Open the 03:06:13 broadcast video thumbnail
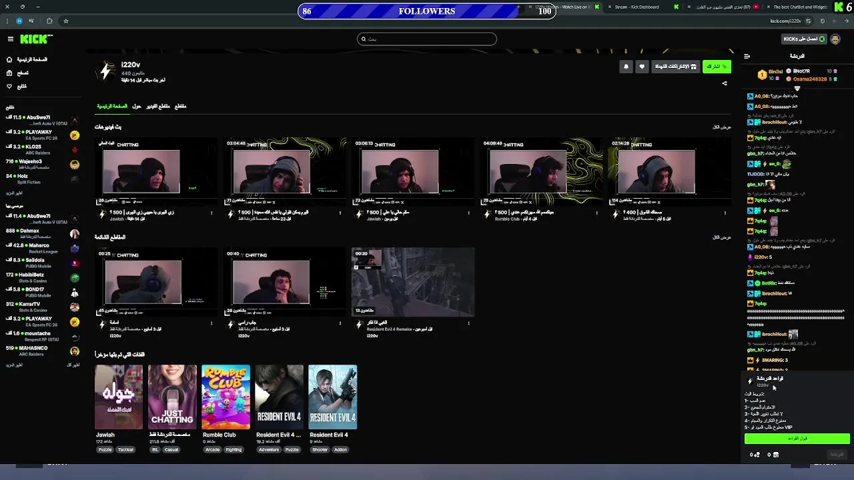854x480 pixels. click(x=413, y=171)
